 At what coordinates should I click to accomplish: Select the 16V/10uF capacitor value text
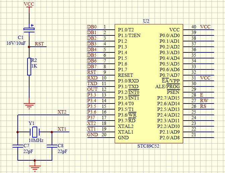pos(16,43)
